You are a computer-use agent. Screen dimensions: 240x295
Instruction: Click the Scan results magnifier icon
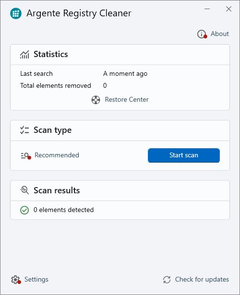(24, 190)
